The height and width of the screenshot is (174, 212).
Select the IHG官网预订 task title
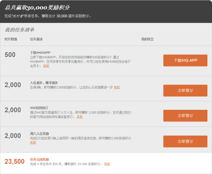(39, 108)
